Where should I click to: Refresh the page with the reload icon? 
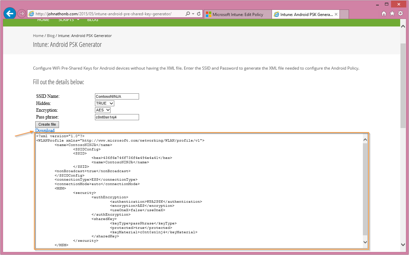coord(199,14)
